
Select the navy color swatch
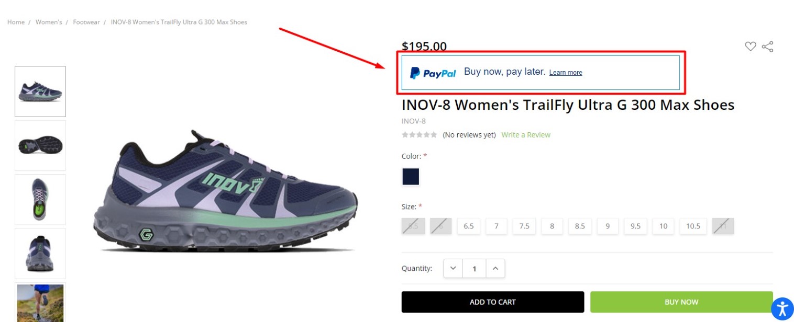coord(411,177)
